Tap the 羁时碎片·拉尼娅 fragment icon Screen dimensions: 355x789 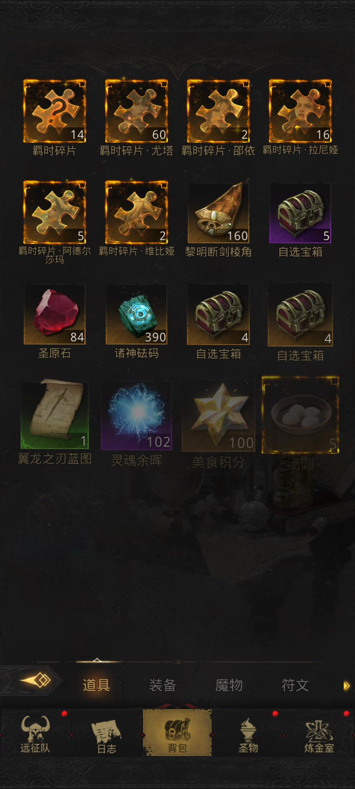click(x=300, y=111)
